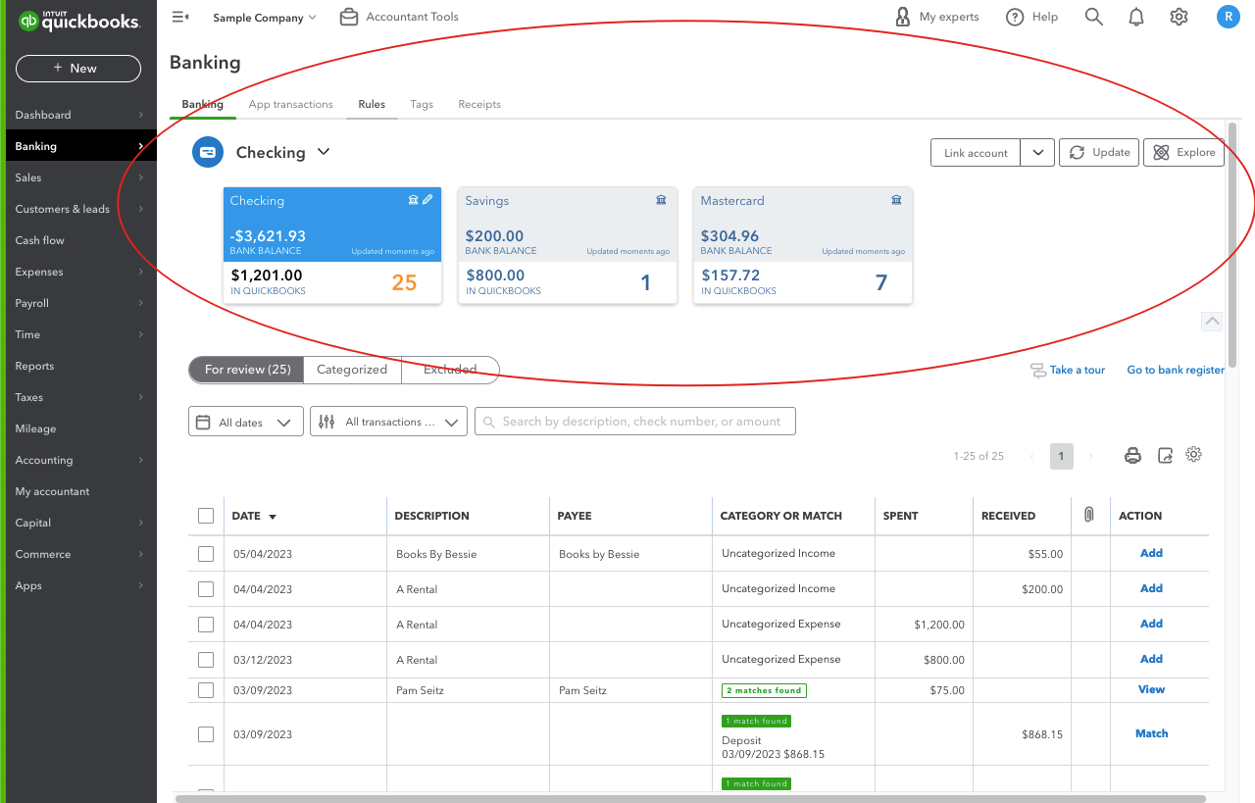
Task: Click the transaction search field
Action: [635, 422]
